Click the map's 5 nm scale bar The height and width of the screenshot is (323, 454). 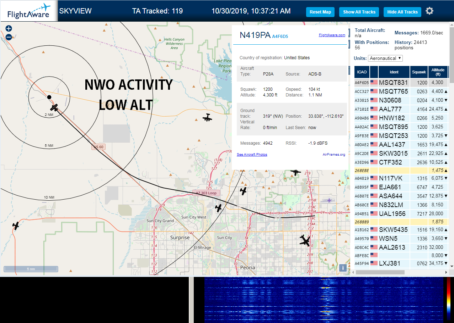click(x=31, y=269)
